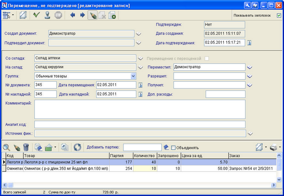Click the gray STOP sign icon
Viewport: 284px width, 196px height.
58,15
